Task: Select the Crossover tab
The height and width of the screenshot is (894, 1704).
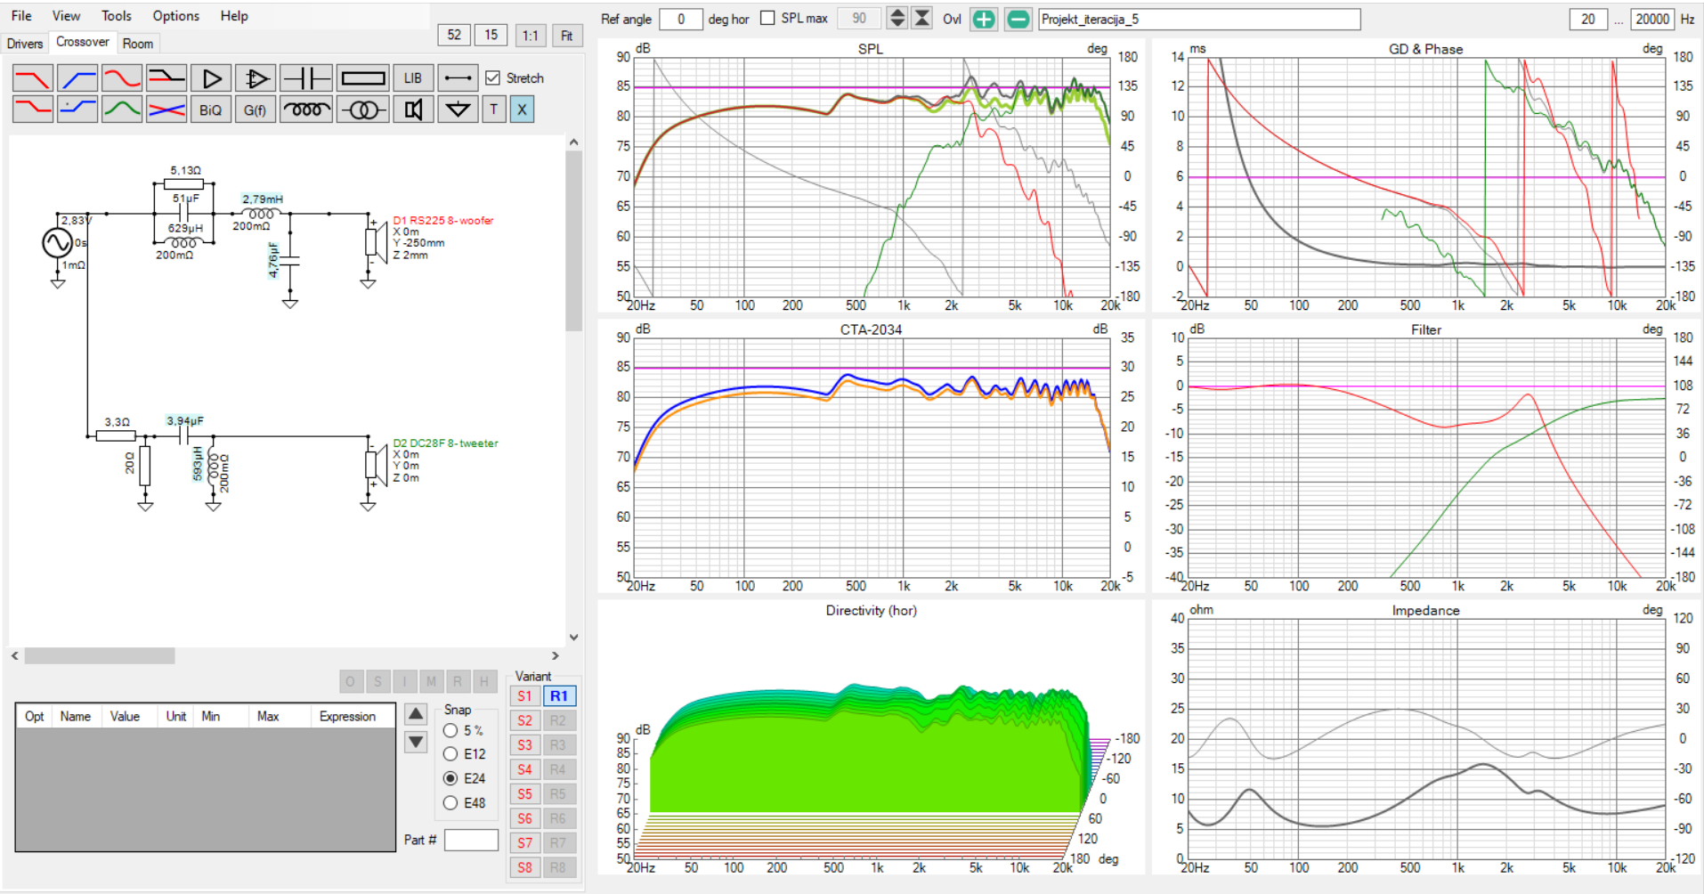Action: pos(83,42)
